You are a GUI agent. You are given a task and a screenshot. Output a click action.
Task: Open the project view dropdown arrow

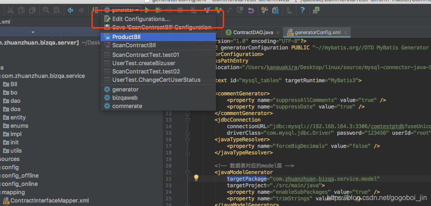(x=33, y=32)
